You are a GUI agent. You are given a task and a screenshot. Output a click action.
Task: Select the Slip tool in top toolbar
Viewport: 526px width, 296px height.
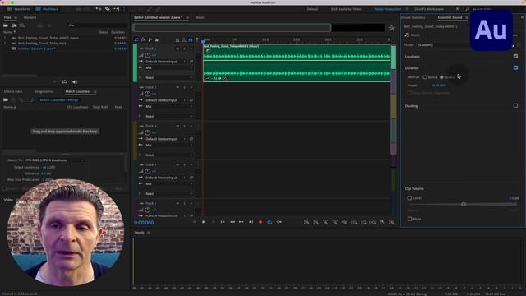point(116,9)
